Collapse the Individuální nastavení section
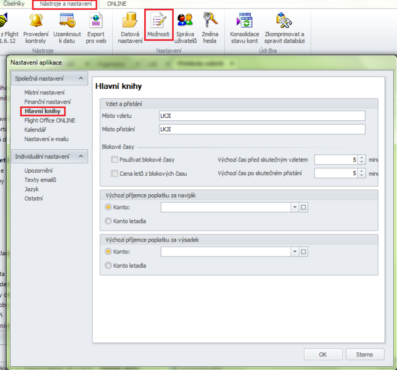Viewport: 397px width, 370px height. click(x=80, y=157)
